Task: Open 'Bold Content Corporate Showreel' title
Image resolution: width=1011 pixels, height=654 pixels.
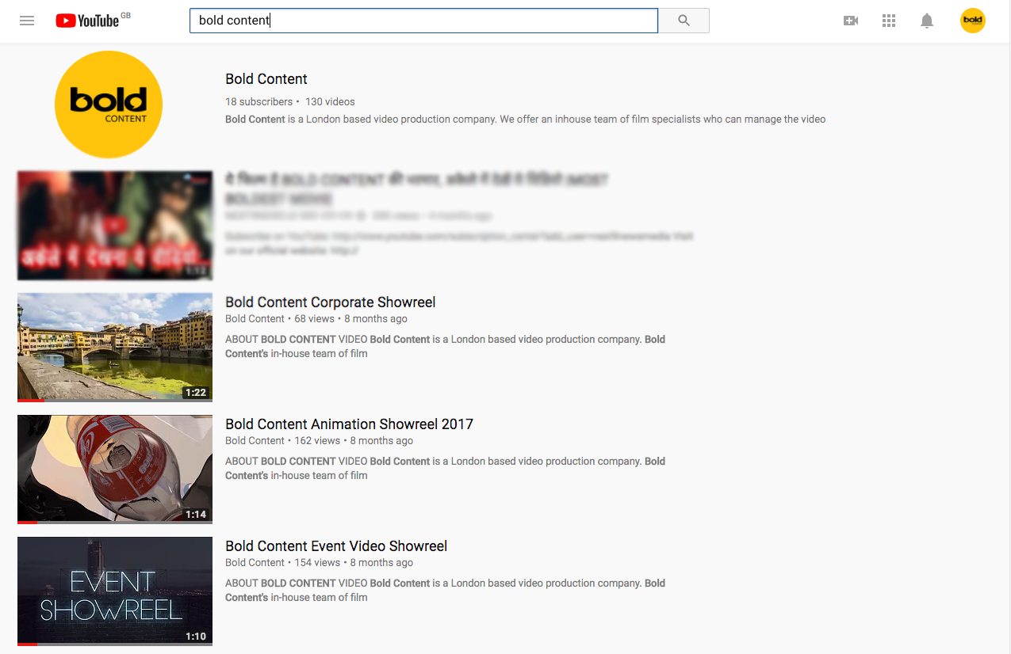Action: (x=331, y=302)
